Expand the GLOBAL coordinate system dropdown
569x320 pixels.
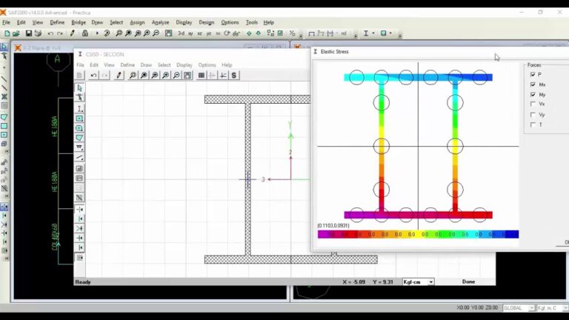519,308
